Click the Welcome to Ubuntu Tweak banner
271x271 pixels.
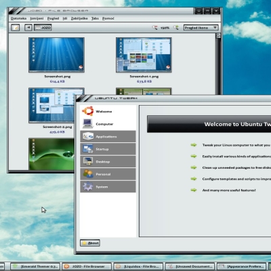tap(209, 124)
